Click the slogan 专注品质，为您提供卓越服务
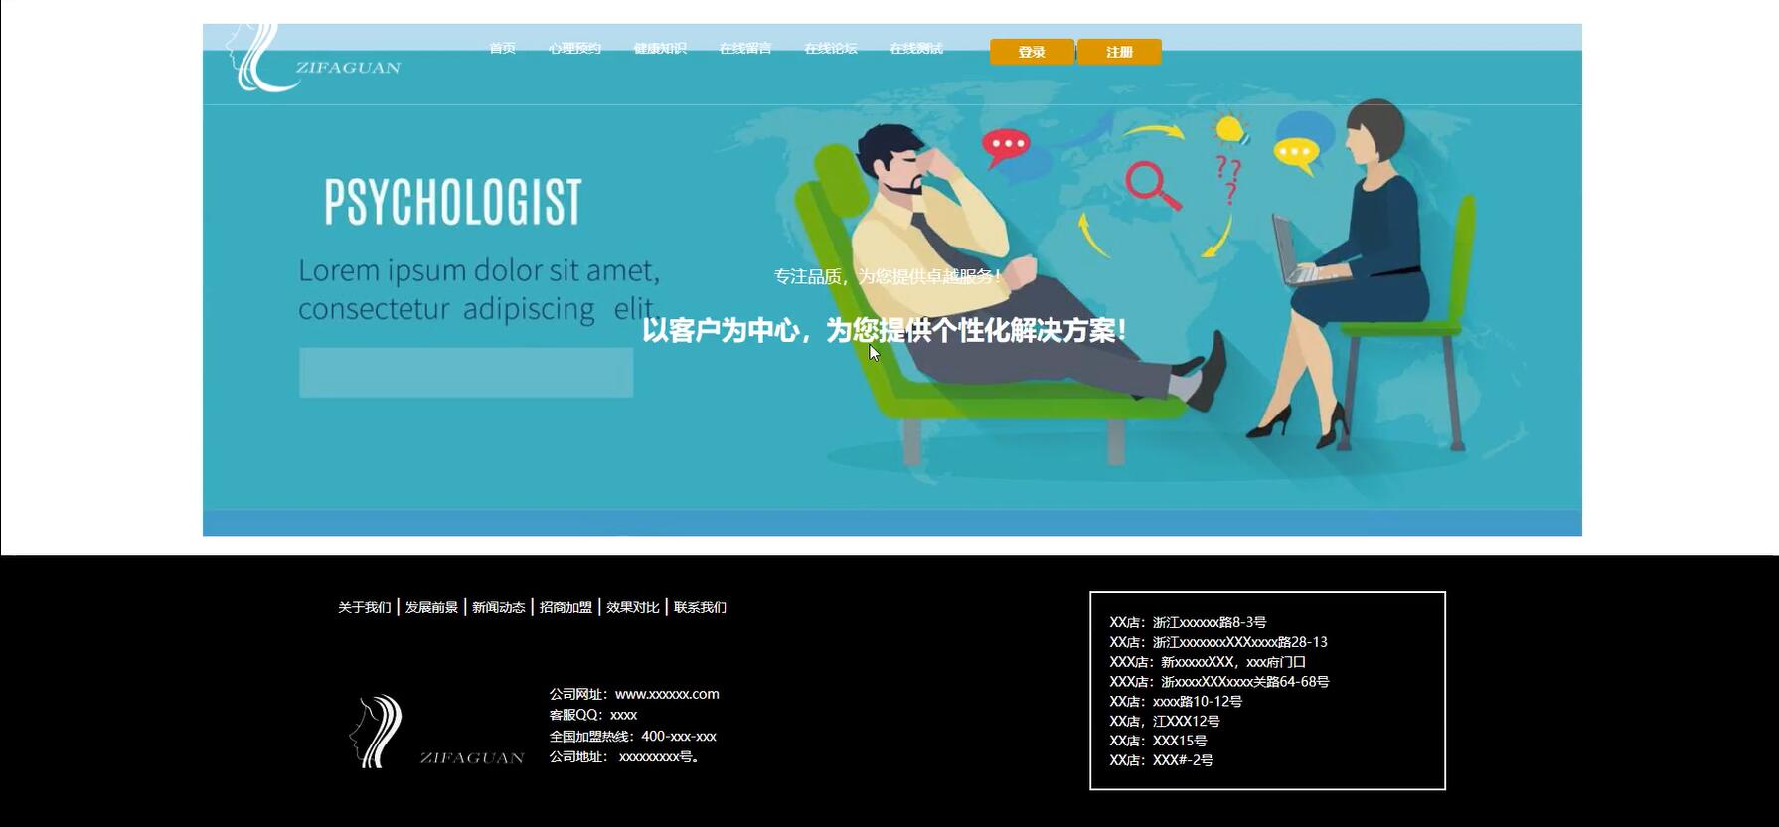The height and width of the screenshot is (827, 1779). coord(888,276)
